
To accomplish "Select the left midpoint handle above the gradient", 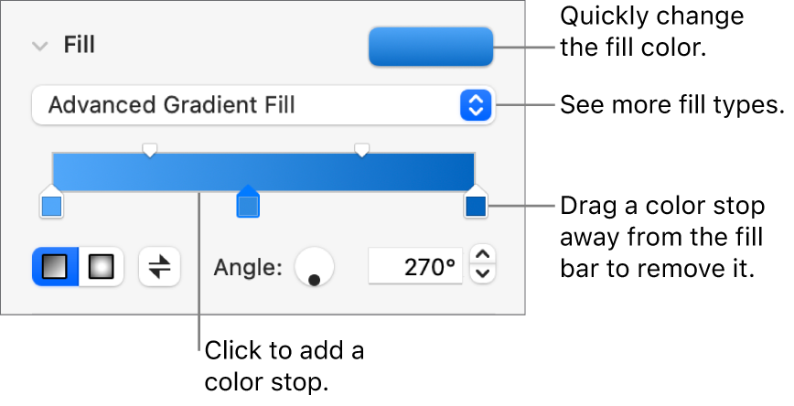I will (150, 148).
